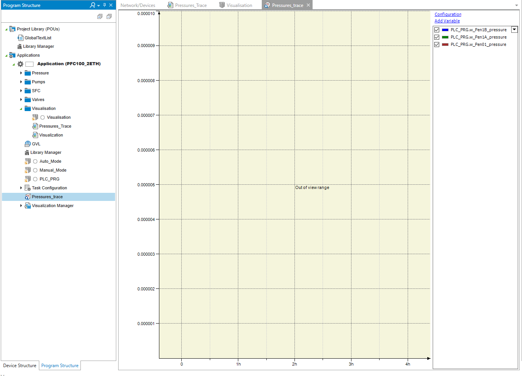Switch to the Device Structure tab
Viewport: 522px width, 376px height.
click(x=20, y=366)
